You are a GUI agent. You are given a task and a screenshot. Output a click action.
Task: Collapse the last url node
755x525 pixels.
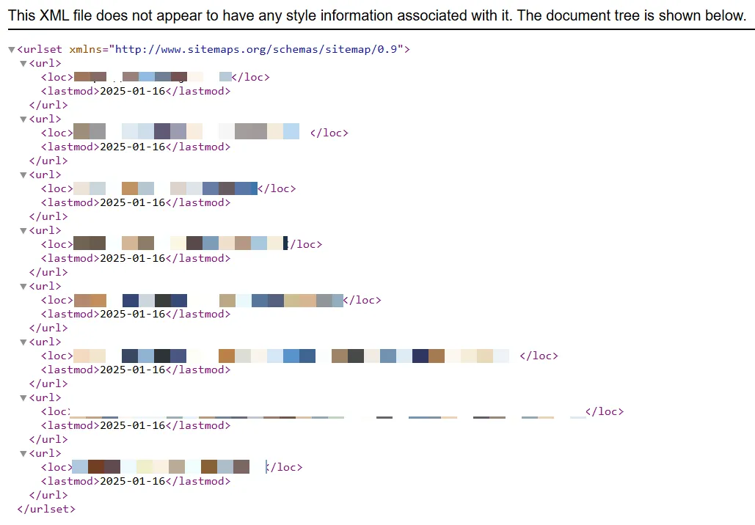click(x=23, y=454)
